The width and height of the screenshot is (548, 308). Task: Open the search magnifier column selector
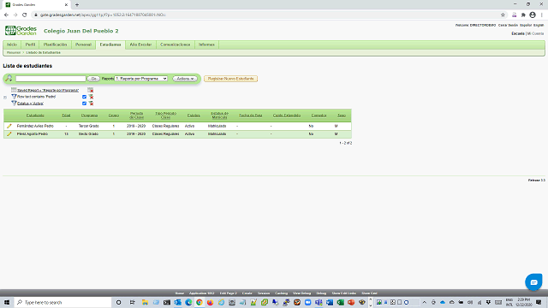tap(9, 79)
